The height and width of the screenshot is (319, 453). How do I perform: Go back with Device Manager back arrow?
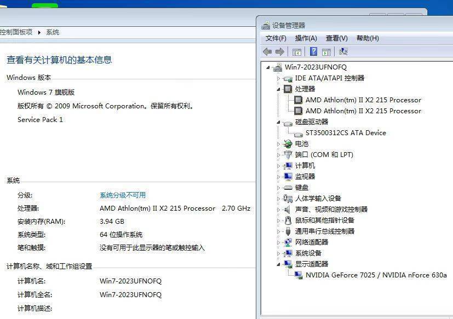[267, 51]
